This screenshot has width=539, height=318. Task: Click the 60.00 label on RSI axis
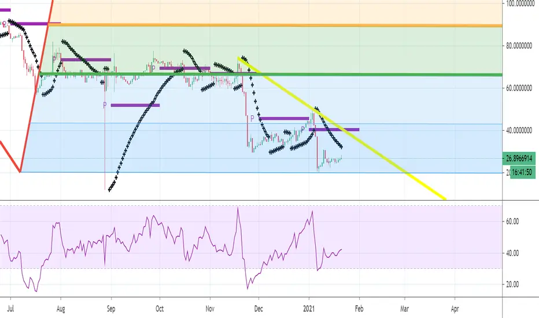512,222
